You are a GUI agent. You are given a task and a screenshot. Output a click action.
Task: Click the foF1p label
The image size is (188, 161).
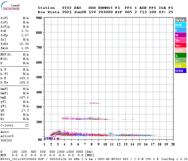point(5,27)
